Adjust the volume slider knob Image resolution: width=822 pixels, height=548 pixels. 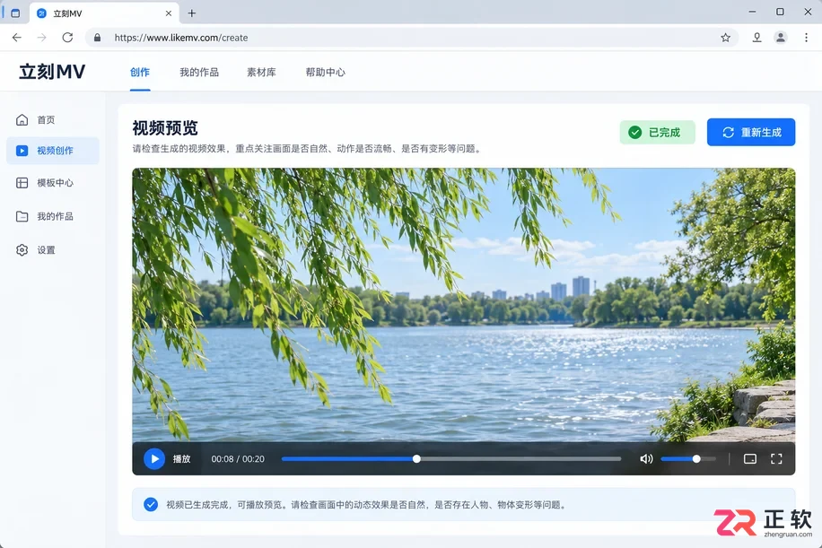[x=696, y=459]
